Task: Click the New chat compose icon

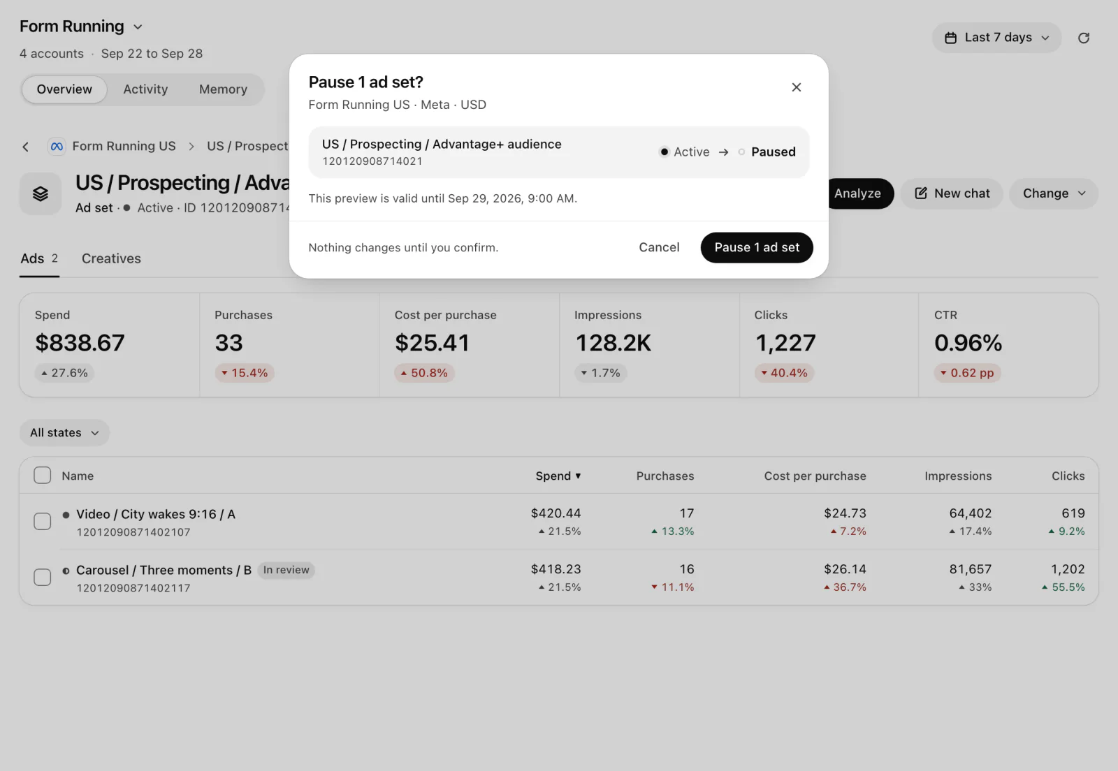Action: (x=921, y=193)
